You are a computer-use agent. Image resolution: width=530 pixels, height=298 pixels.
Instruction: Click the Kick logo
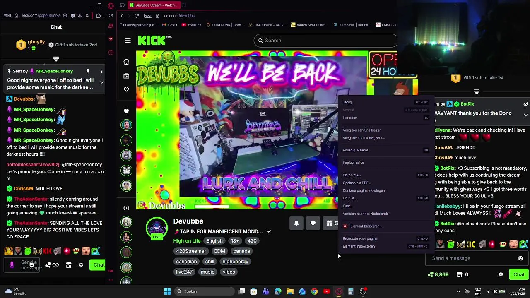pyautogui.click(x=155, y=40)
